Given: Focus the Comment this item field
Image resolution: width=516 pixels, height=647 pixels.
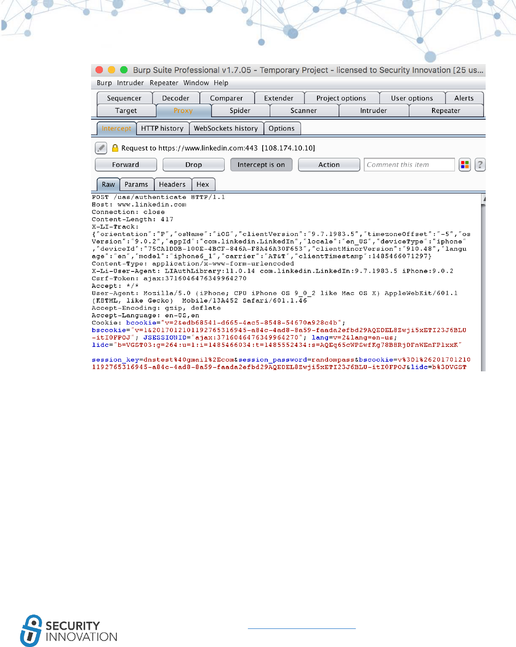Looking at the screenshot, I should click(409, 165).
